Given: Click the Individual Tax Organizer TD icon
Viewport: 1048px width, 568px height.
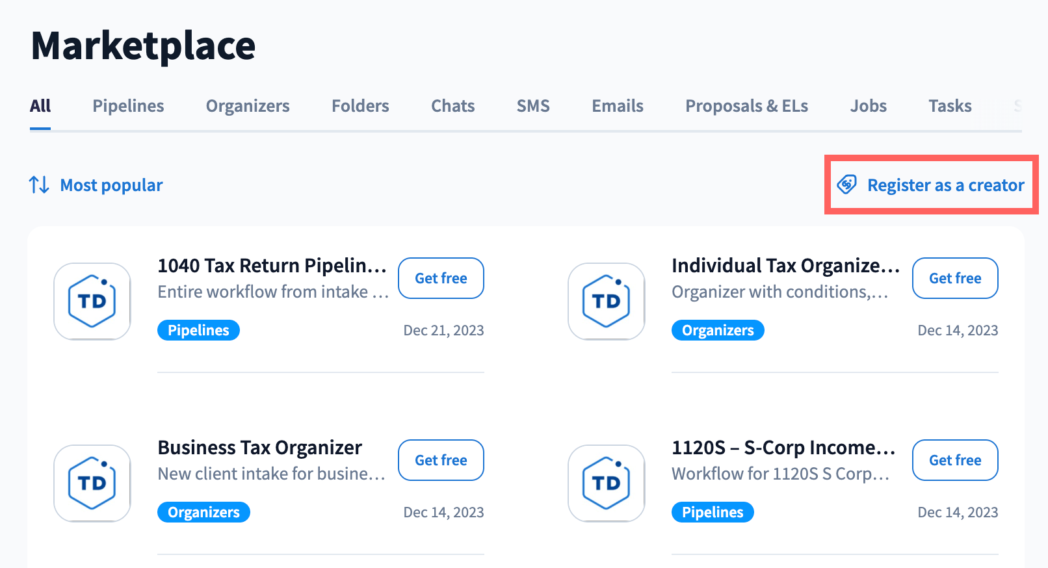Looking at the screenshot, I should (x=607, y=302).
